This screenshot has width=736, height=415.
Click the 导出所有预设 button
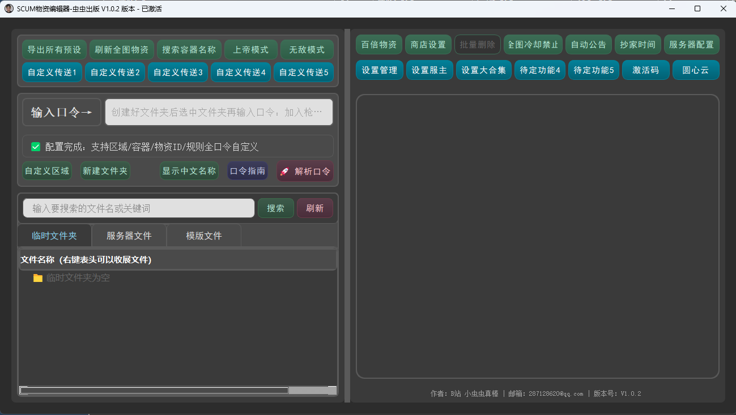(x=54, y=50)
